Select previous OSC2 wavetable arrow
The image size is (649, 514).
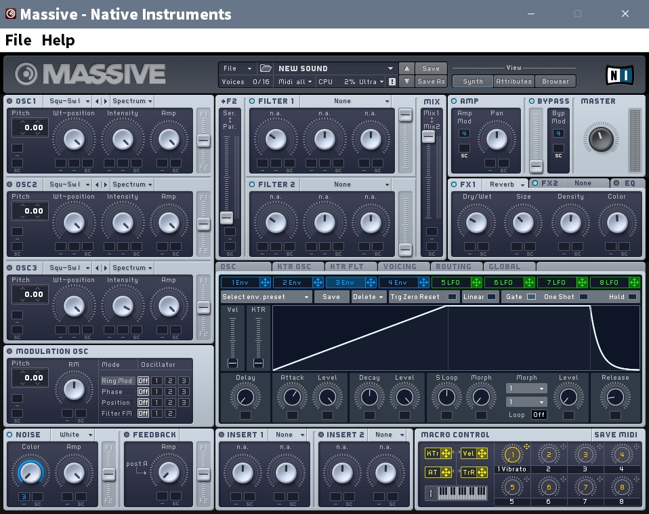[98, 184]
